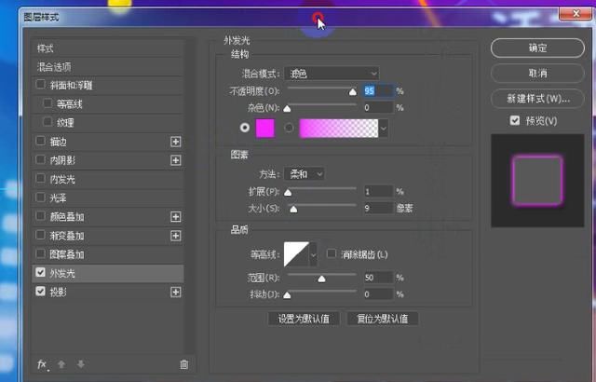Expand the 等高线 contour picker arrow
Image resolution: width=596 pixels, height=382 pixels.
click(313, 254)
